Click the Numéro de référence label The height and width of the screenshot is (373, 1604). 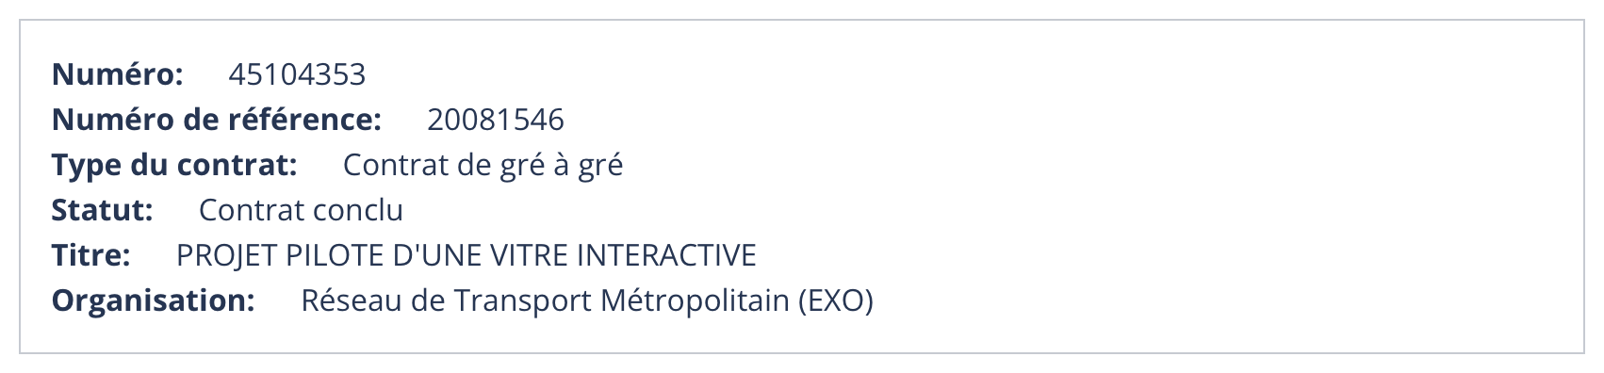pos(217,120)
